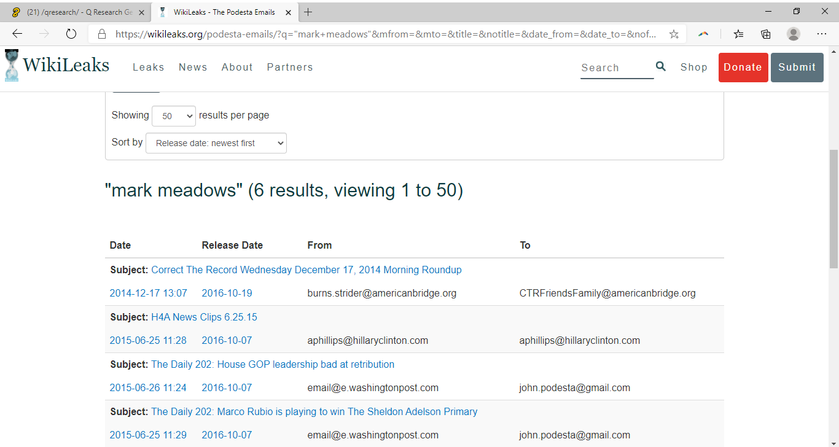839x447 pixels.
Task: Open the Leaks menu
Action: coord(149,68)
